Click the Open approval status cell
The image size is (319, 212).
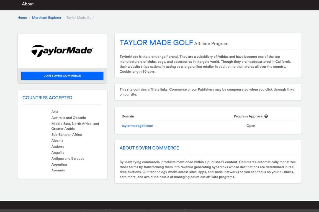coord(251,126)
